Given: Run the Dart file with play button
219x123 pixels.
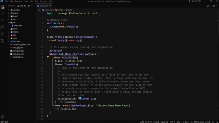Looking at the screenshot, I should (208, 6).
